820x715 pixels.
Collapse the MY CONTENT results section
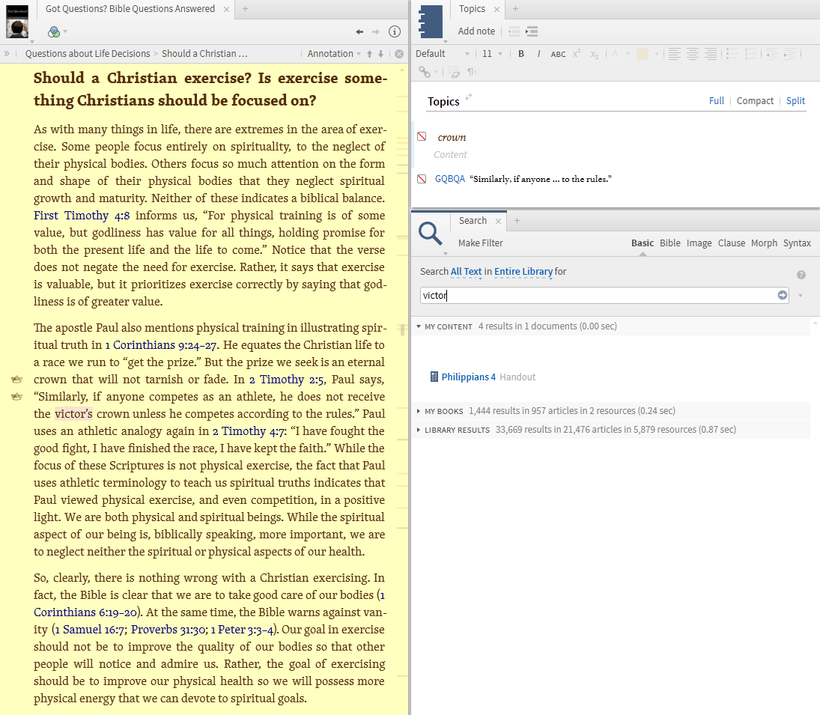click(x=419, y=326)
